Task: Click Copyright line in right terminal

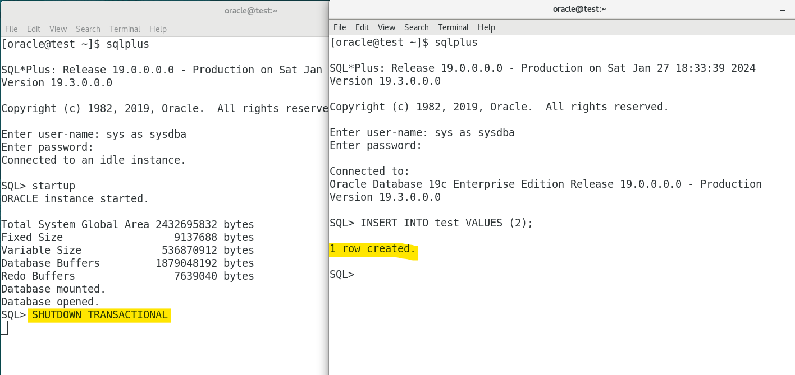Action: [499, 107]
